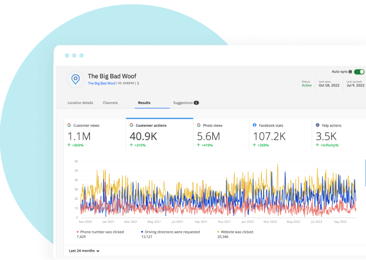Screen dimensions: 366x260
Task: Click the Yelp actions globe icon
Action: click(x=317, y=125)
